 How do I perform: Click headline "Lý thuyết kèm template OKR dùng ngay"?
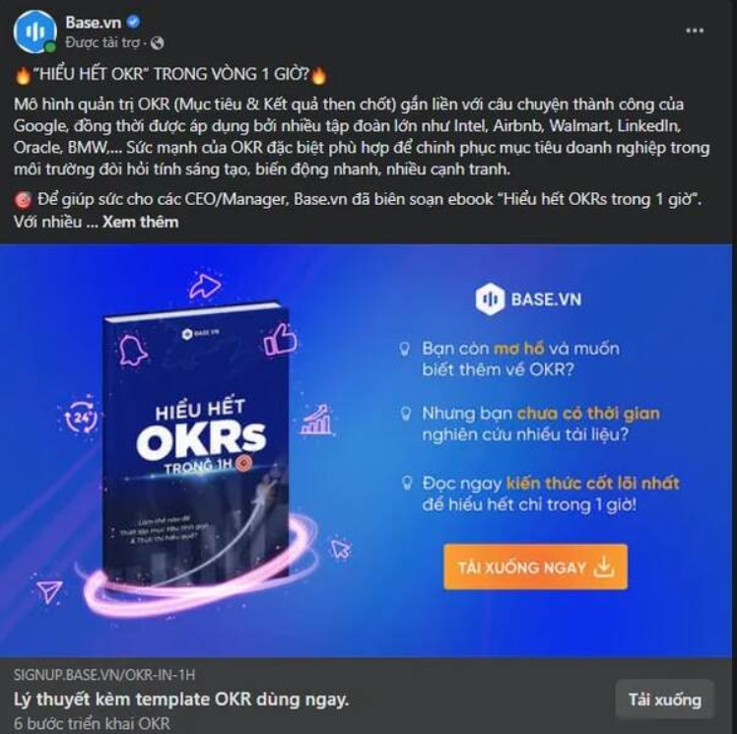(x=181, y=700)
